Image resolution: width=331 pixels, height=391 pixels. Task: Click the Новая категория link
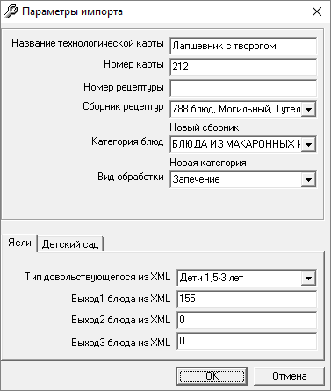pyautogui.click(x=208, y=163)
